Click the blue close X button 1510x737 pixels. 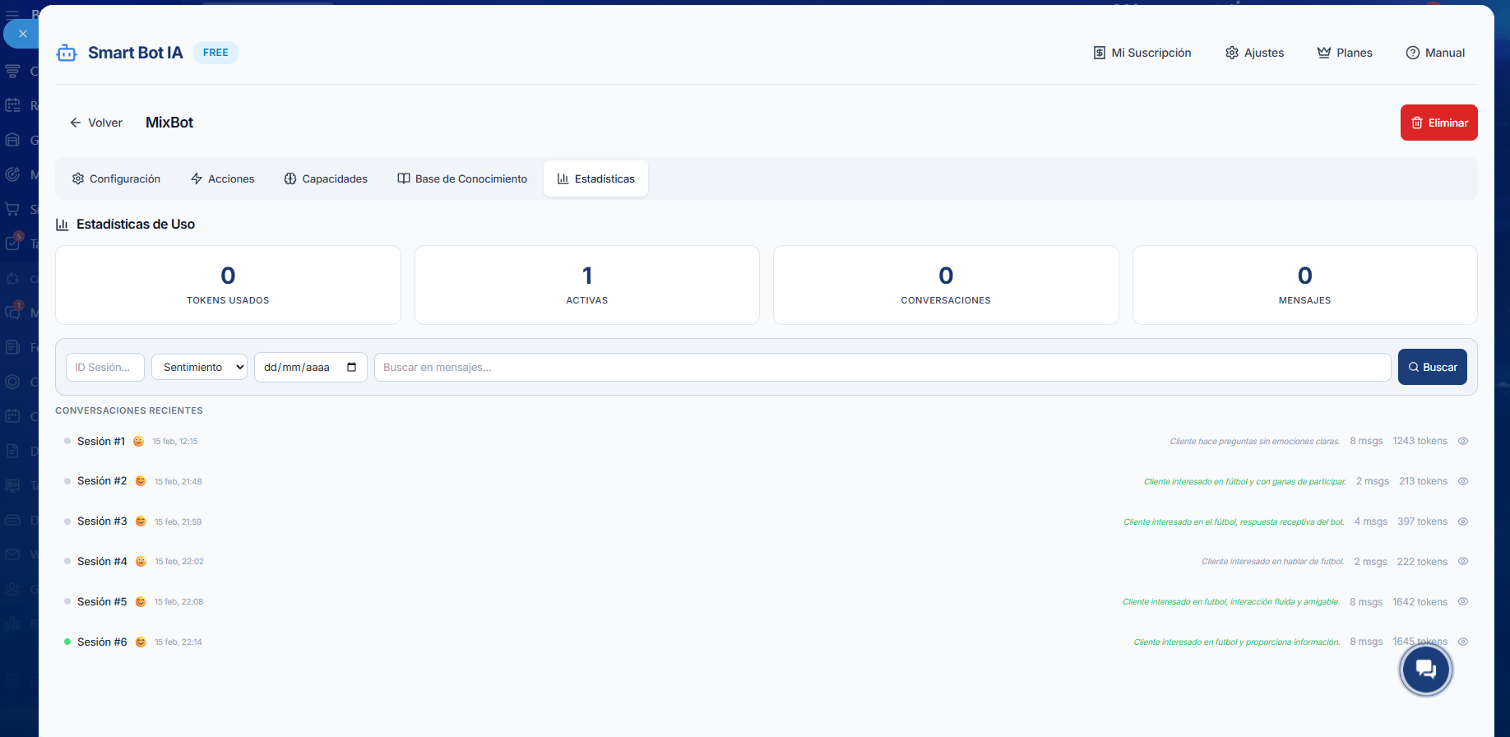pos(23,34)
